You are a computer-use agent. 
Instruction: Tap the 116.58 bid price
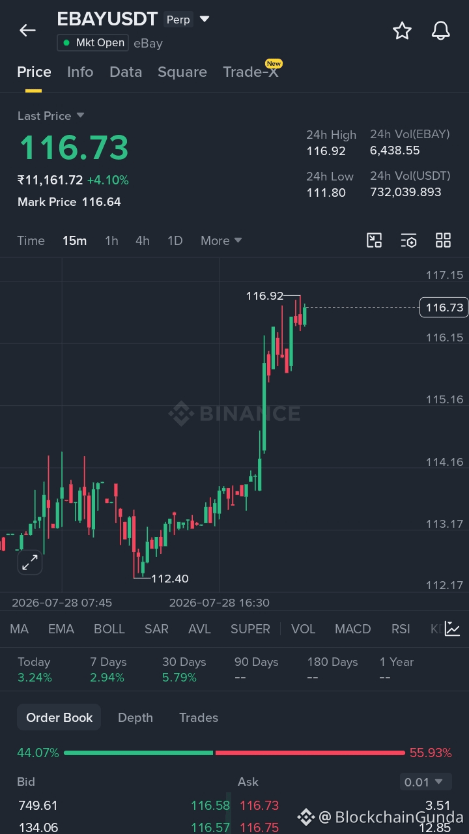[210, 805]
